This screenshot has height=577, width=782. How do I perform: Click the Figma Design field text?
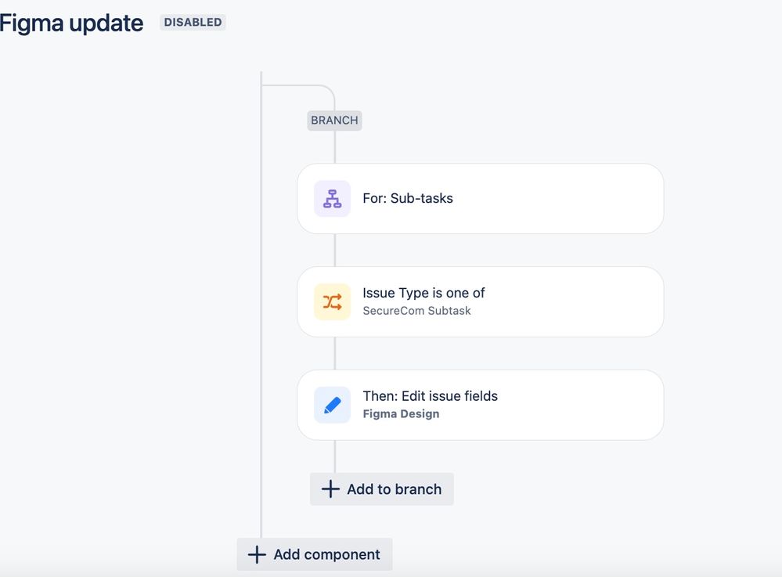pos(401,414)
